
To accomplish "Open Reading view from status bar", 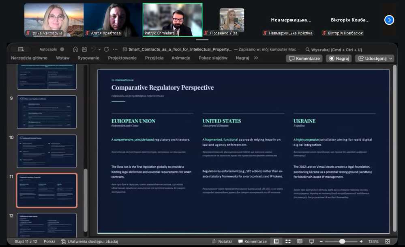I will click(300, 241).
